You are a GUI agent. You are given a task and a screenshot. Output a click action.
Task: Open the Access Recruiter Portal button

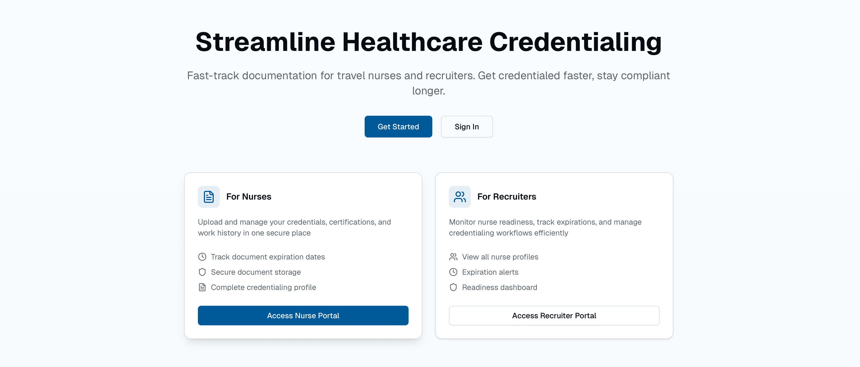pos(554,315)
